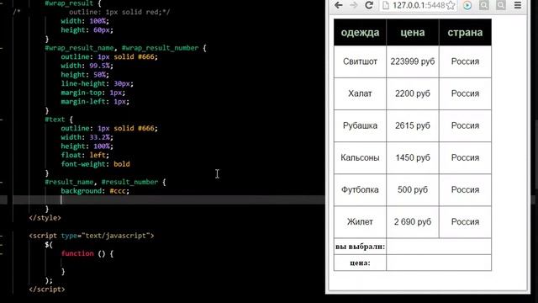Click the 2200 руб price cell
This screenshot has width=538, height=303.
pos(413,93)
